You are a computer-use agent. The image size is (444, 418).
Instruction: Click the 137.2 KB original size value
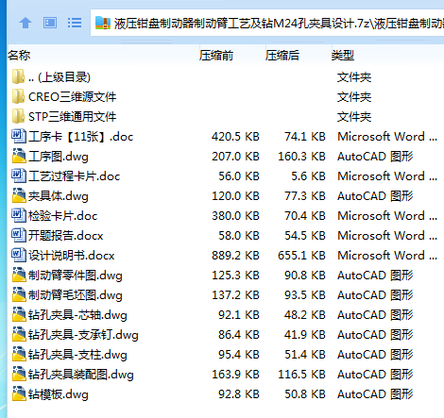coord(235,295)
